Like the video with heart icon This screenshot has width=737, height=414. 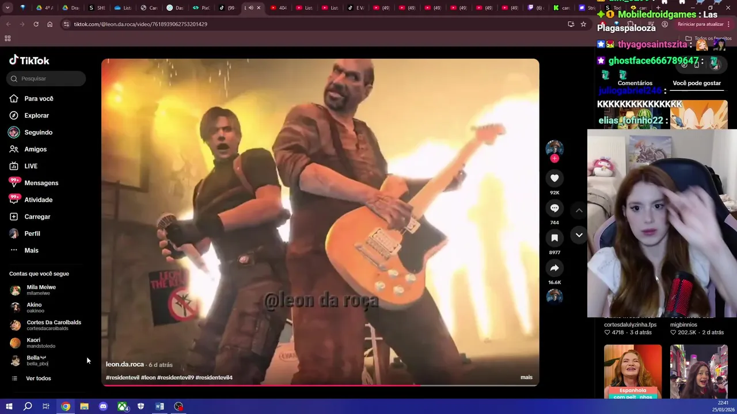554,178
